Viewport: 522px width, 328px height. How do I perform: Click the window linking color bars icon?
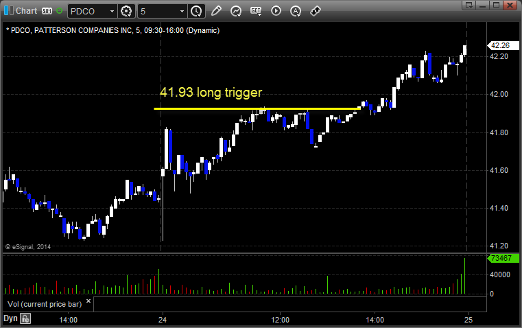(9, 11)
